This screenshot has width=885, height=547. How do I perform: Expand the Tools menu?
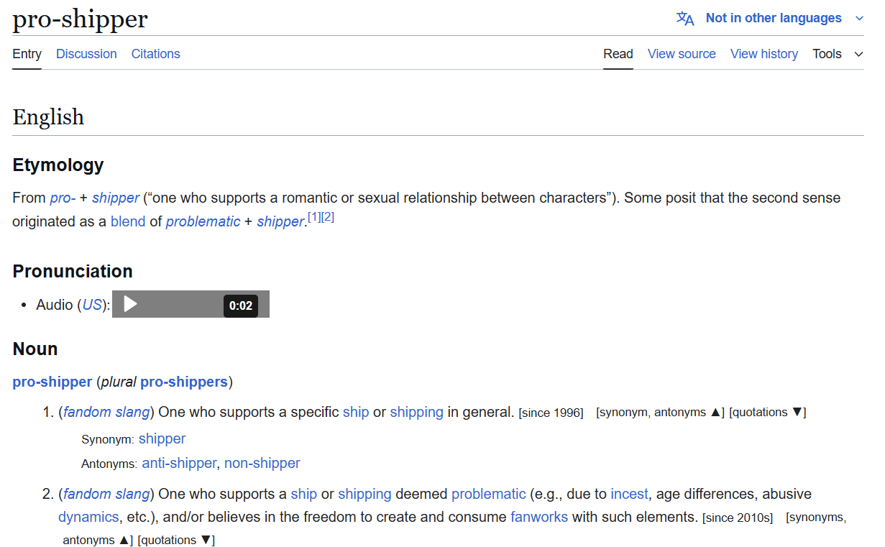(x=838, y=54)
